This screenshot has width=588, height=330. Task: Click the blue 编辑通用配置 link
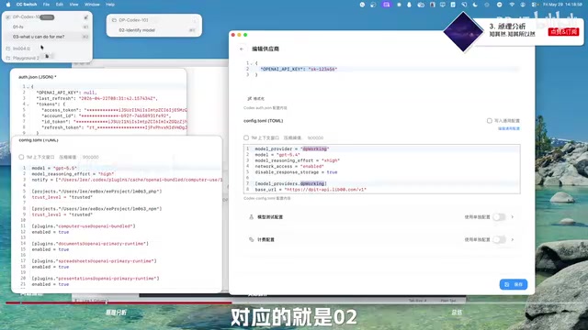509,128
